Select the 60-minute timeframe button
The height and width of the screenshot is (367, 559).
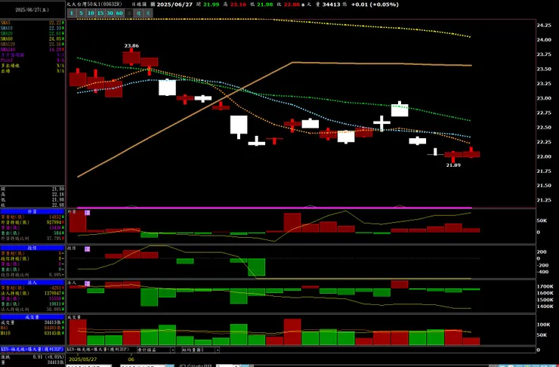pos(119,14)
